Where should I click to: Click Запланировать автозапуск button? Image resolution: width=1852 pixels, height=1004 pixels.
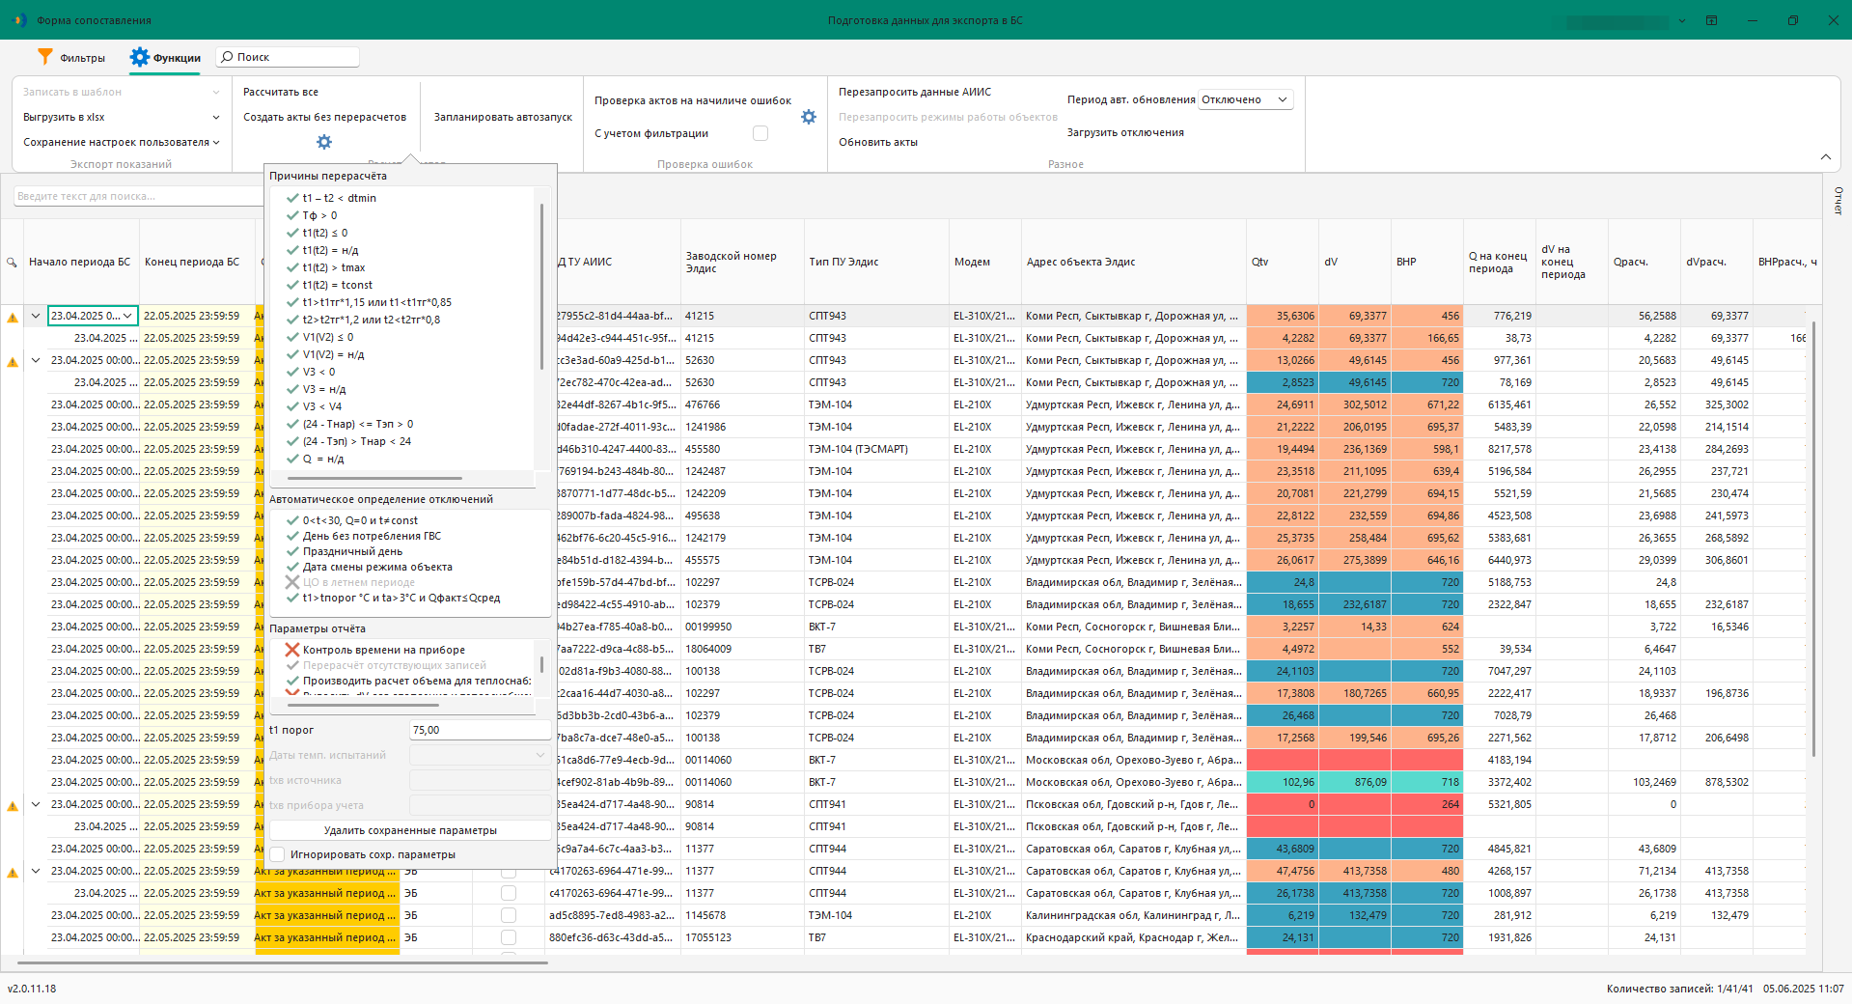point(503,117)
